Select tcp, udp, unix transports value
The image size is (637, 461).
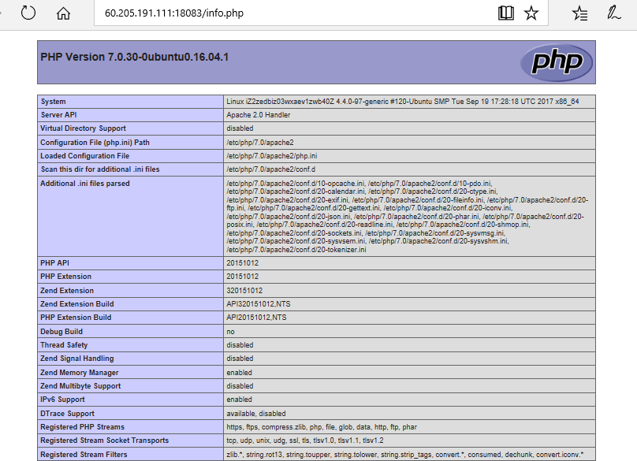tap(305, 441)
